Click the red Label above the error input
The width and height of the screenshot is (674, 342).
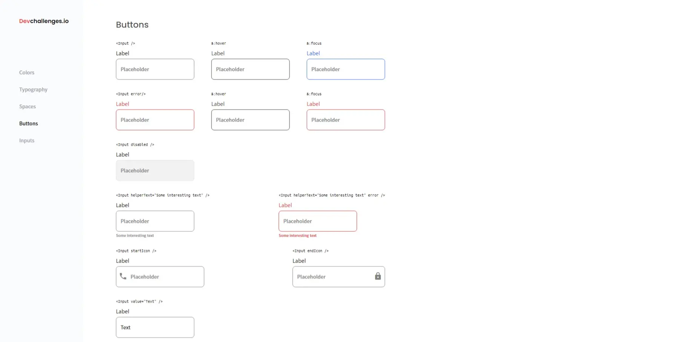pyautogui.click(x=123, y=104)
